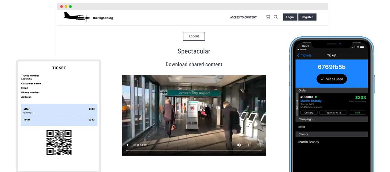The width and height of the screenshot is (390, 172).
Task: Click Ticket number label on ticket
Action: [30, 75]
